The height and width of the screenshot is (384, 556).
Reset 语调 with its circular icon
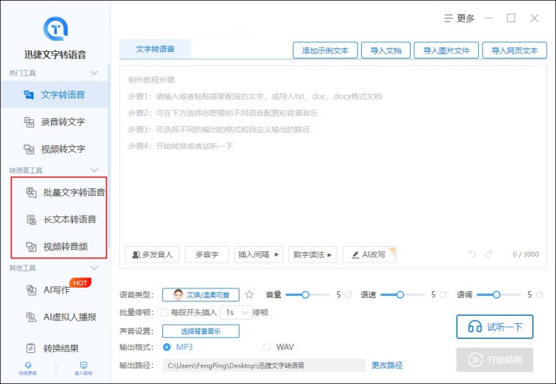click(540, 294)
